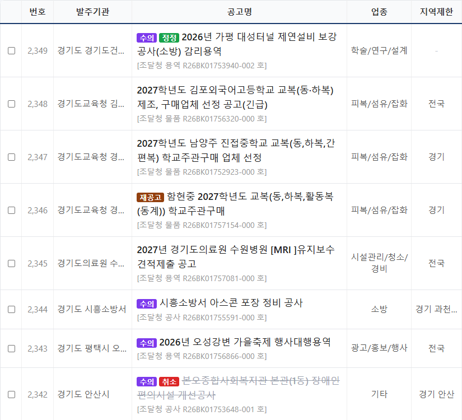Click the brown 재공고 badge
Screen dimensions: 462x420
pos(150,198)
